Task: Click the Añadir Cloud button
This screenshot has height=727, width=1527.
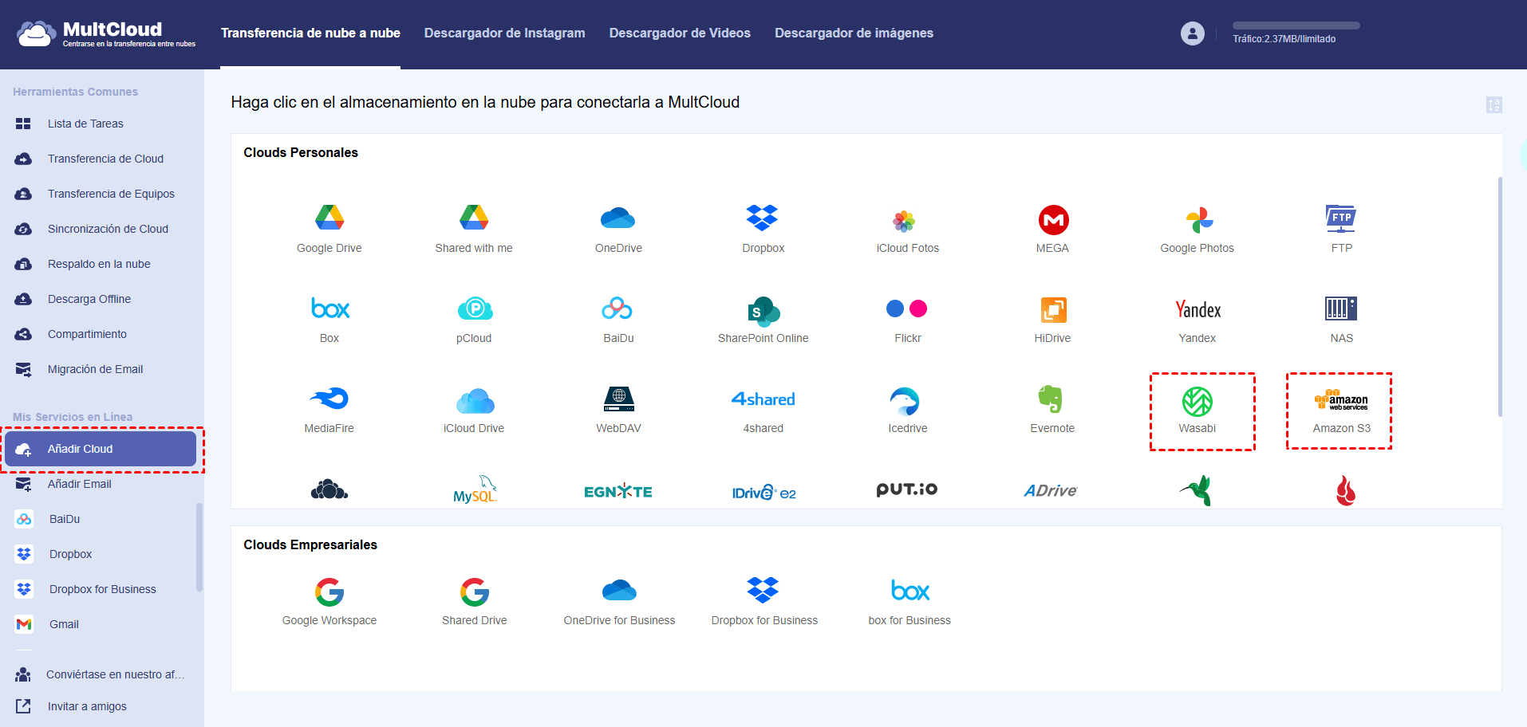Action: (101, 449)
